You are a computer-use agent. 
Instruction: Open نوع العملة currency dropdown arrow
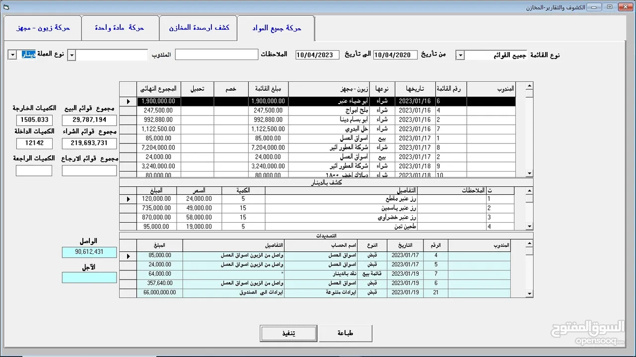coord(12,55)
